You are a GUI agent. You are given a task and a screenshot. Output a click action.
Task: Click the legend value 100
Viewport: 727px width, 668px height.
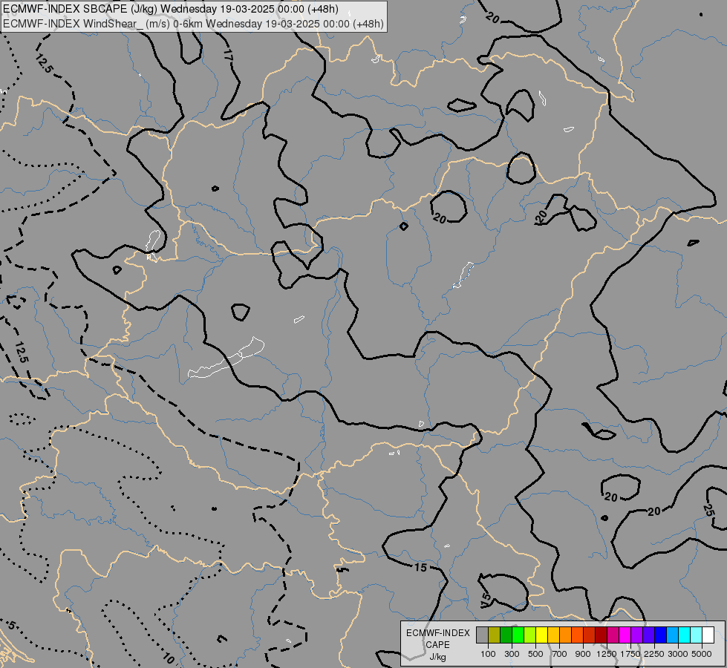click(488, 654)
